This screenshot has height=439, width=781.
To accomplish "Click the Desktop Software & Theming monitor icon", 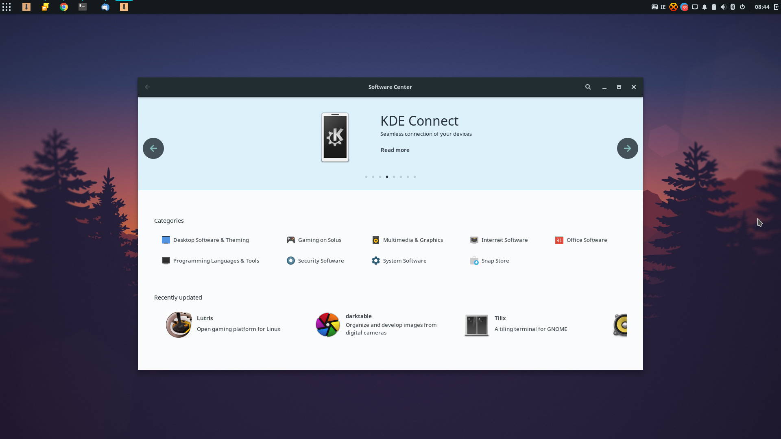I will [x=166, y=240].
